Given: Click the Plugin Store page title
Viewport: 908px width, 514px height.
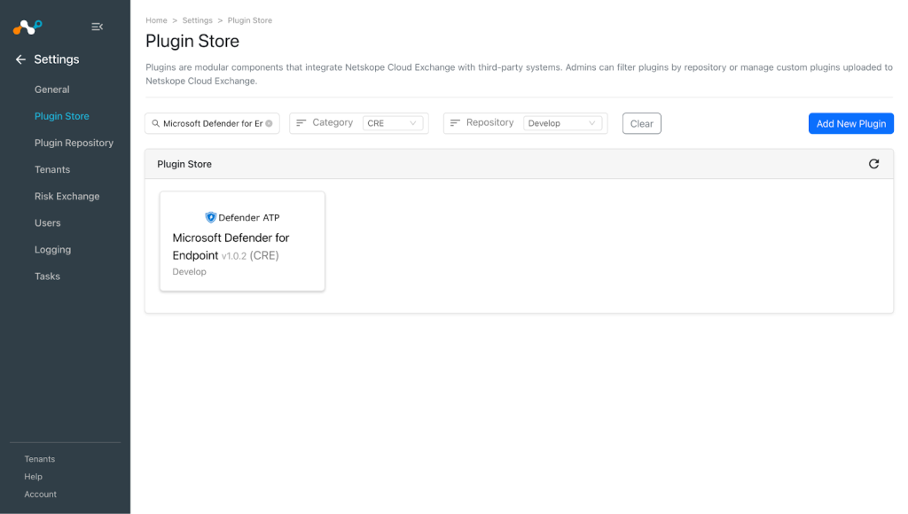Looking at the screenshot, I should coord(192,41).
